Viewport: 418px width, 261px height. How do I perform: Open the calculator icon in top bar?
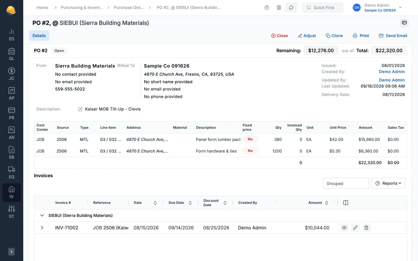279,8
